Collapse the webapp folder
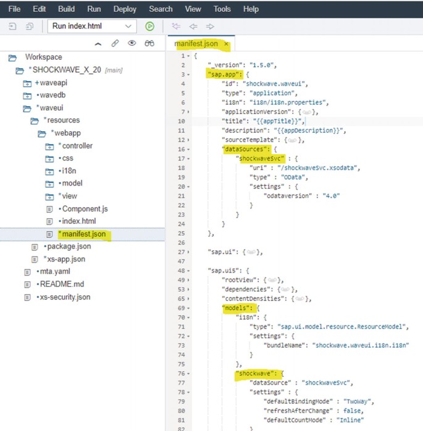The width and height of the screenshot is (423, 431). click(x=43, y=133)
